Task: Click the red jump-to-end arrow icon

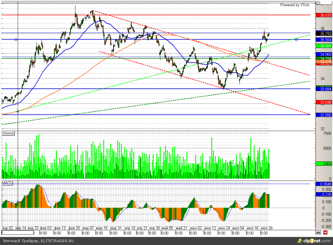Action: coord(325,233)
